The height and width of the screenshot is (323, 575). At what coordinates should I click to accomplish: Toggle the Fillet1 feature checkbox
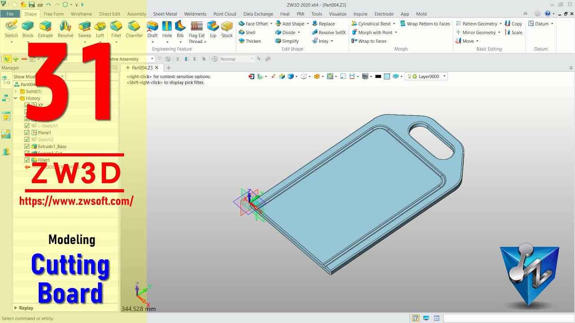(x=27, y=160)
